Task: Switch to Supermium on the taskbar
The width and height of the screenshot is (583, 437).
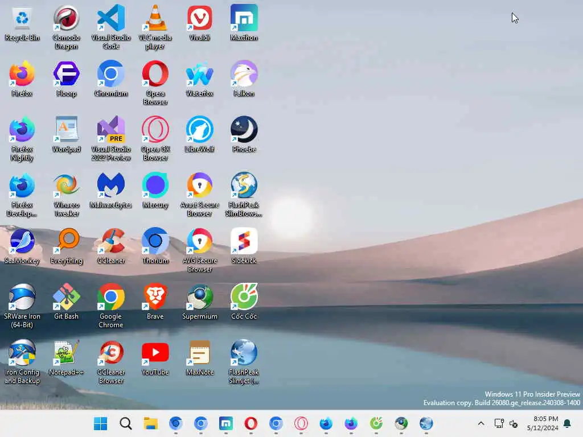Action: (401, 423)
